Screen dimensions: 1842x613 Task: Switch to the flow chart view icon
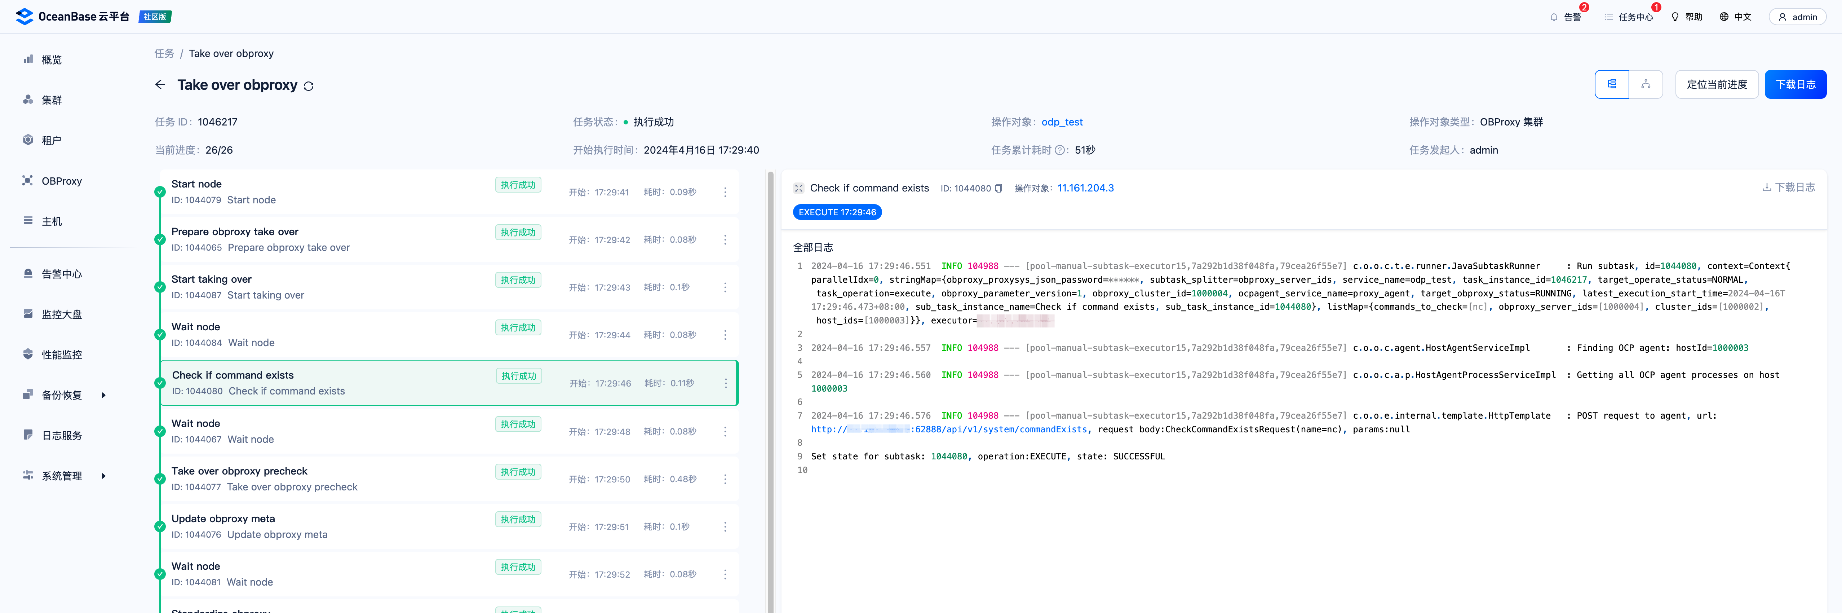pyautogui.click(x=1645, y=84)
